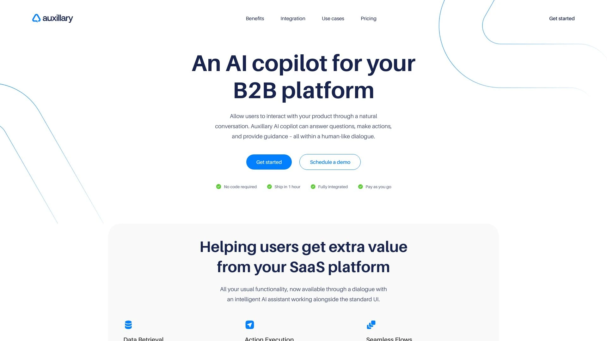Click the Schedule a demo button

[330, 162]
